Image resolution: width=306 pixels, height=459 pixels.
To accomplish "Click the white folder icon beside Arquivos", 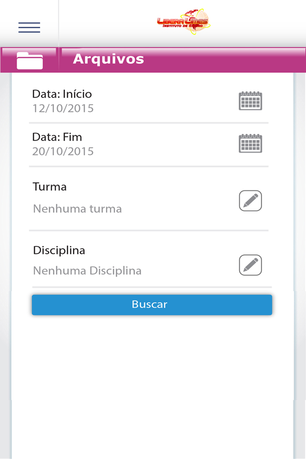I will click(30, 61).
